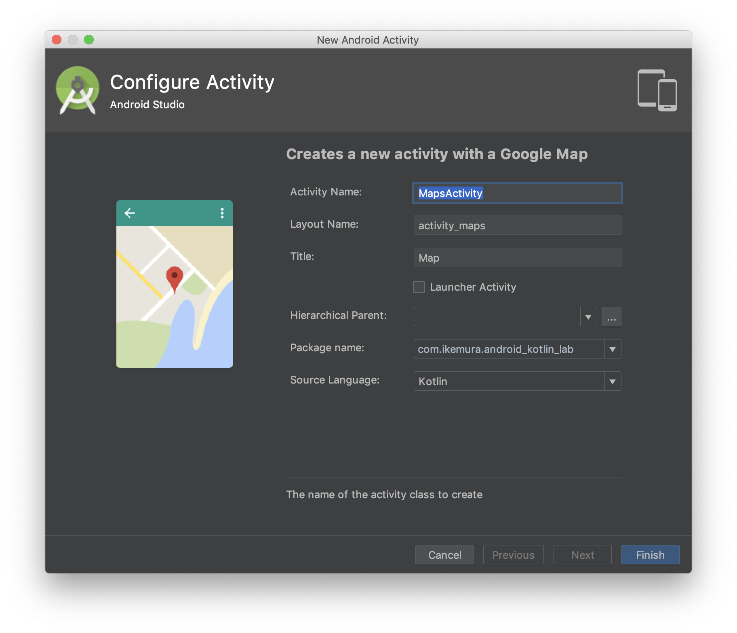Enable the Launcher Activity checkbox

click(419, 287)
